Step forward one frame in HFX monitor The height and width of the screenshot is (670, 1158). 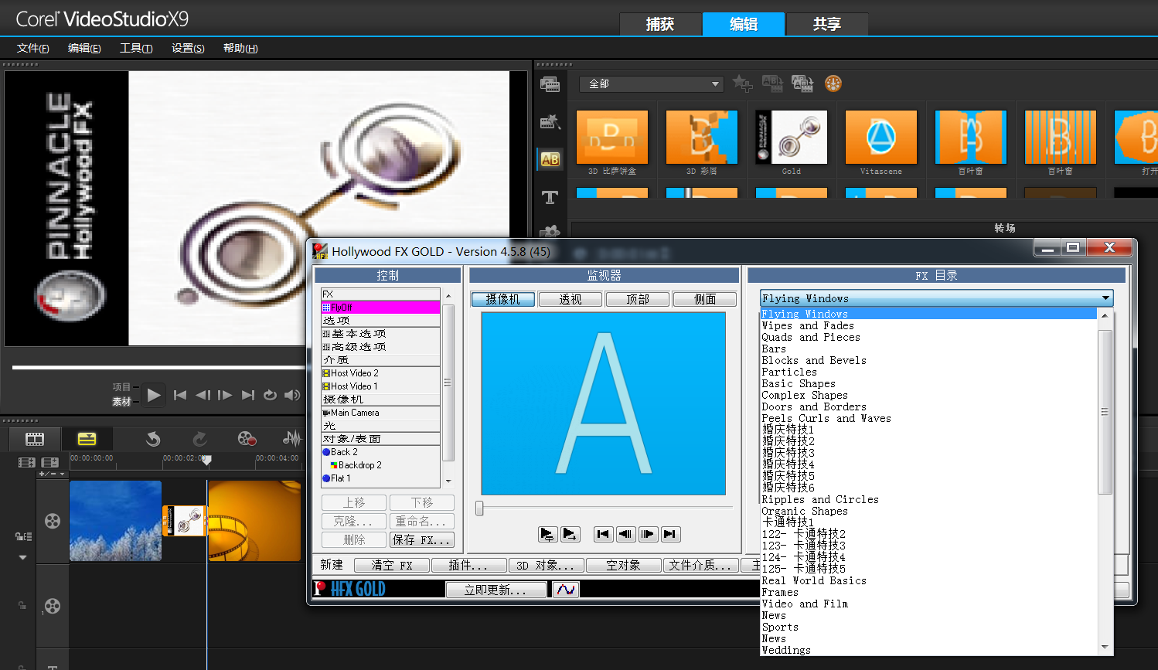pos(648,534)
